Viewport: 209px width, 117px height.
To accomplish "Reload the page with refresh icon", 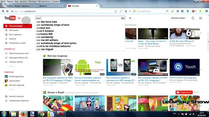I will point(121,11).
